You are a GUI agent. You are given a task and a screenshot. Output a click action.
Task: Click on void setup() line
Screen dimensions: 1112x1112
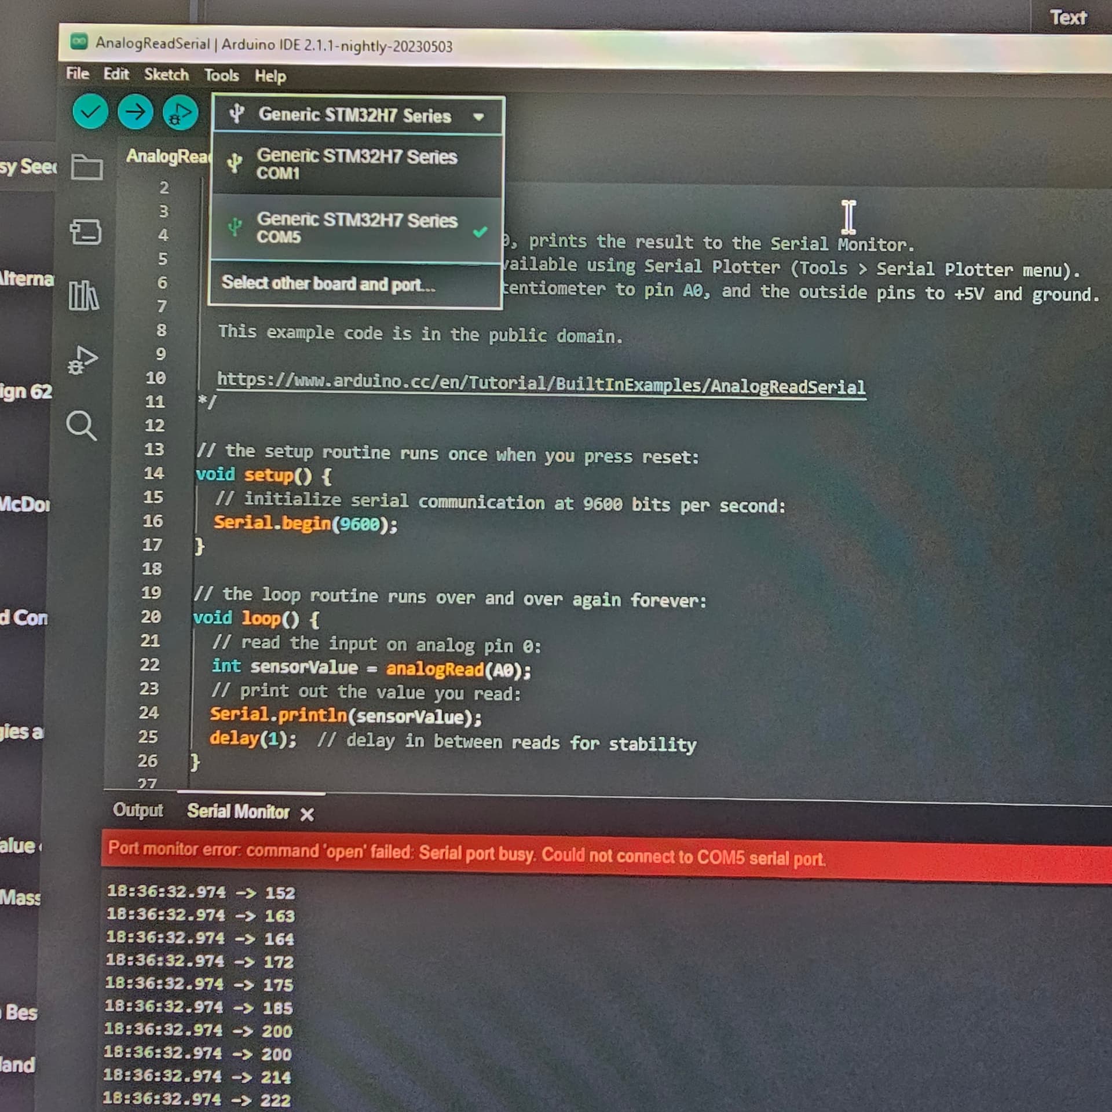click(x=264, y=475)
